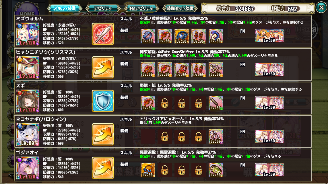Screen dimensions: 328x184
Task: Click ゴジアオイ's gold bracelet equipment icon
Action: pos(148,170)
